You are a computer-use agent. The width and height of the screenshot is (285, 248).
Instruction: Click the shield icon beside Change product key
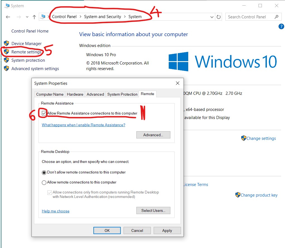(238, 195)
